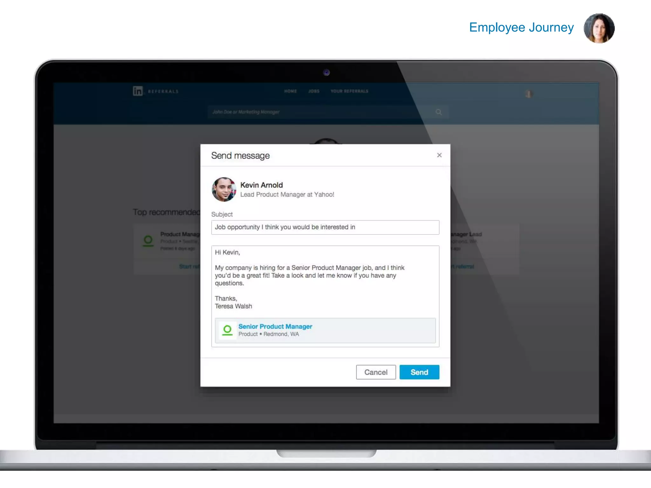Click the LinkedIn Referrals logo
The height and width of the screenshot is (488, 651).
pyautogui.click(x=155, y=91)
